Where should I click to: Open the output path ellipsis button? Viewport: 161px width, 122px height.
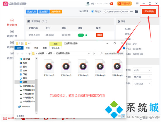coord(131,11)
